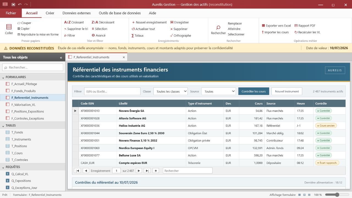Screen dimensions: 352x198
Task: Click the save icon in the quick access bar
Action: pos(13,4)
